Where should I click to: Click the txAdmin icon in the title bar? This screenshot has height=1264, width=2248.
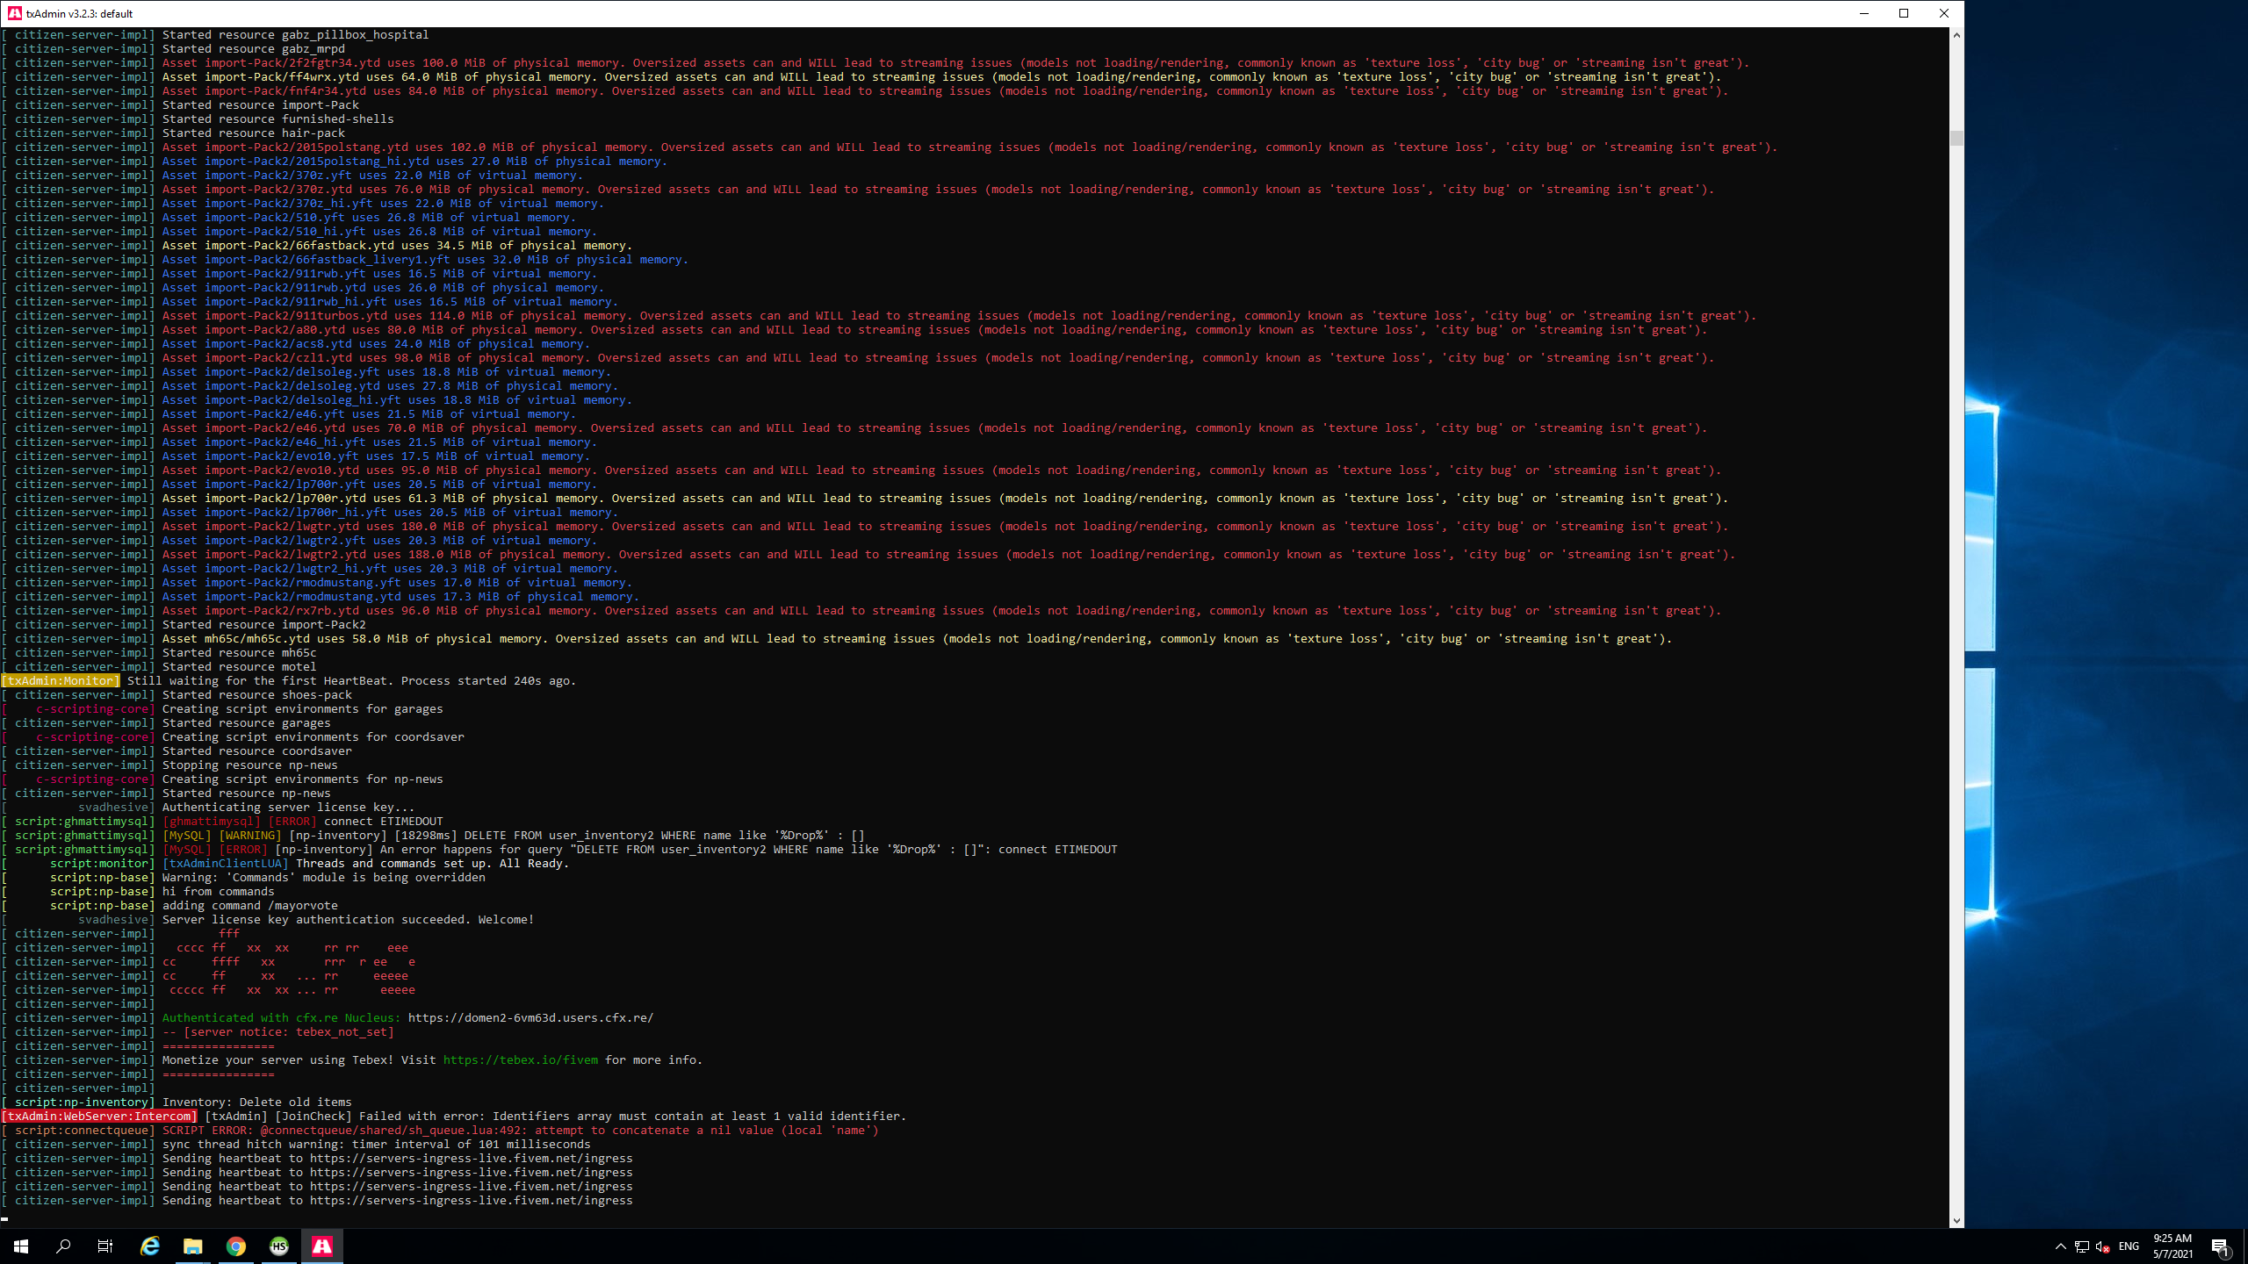click(14, 13)
